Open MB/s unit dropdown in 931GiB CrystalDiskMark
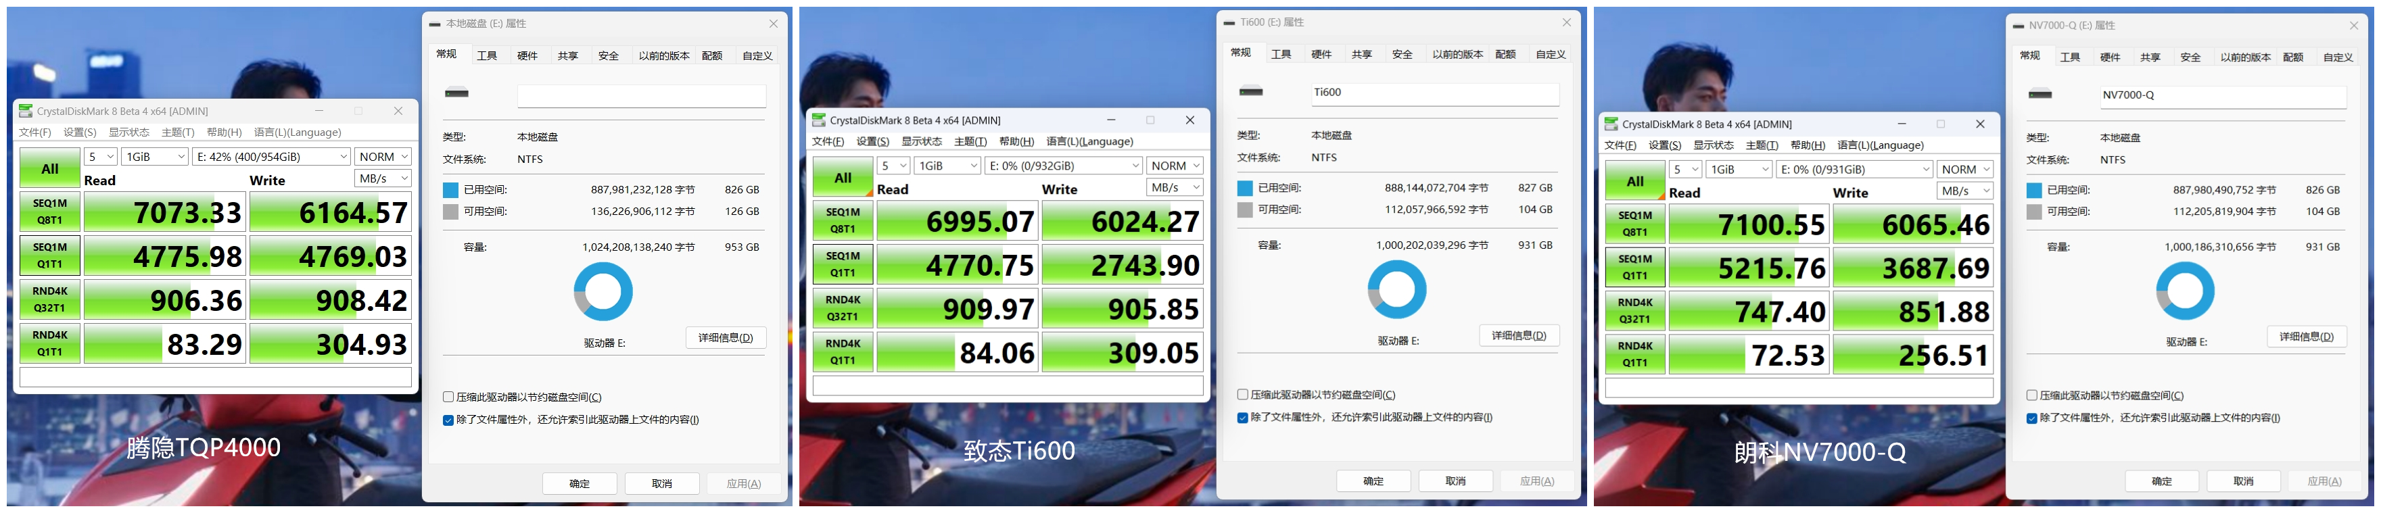The width and height of the screenshot is (2381, 513). [1964, 191]
